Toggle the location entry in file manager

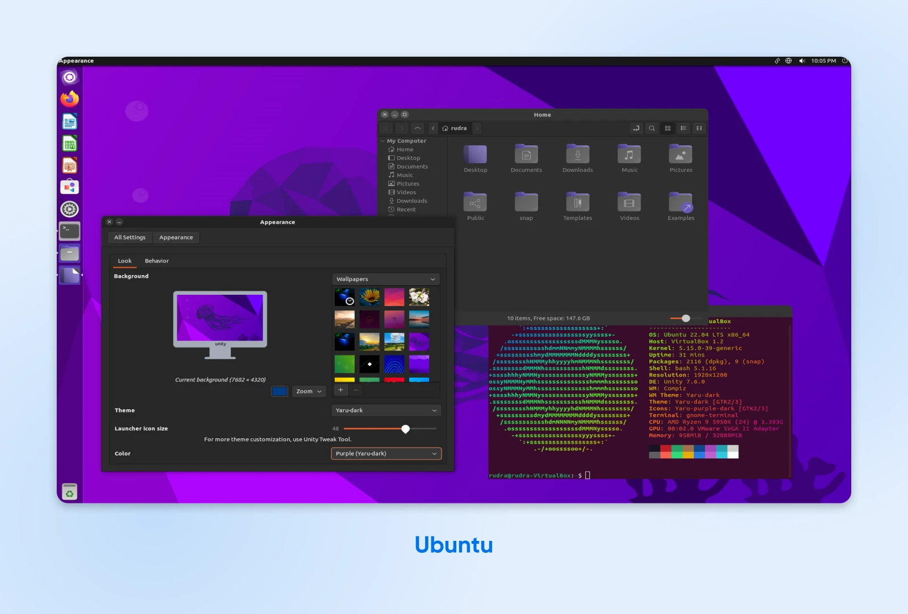(636, 128)
